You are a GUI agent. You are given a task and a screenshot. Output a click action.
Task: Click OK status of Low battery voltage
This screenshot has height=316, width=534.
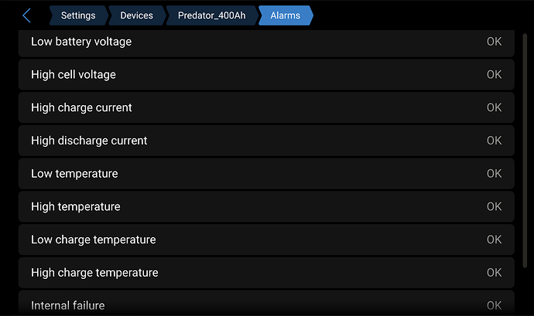pyautogui.click(x=494, y=42)
